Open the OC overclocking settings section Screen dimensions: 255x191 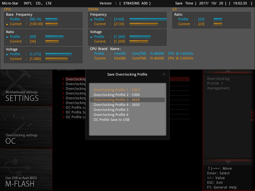pyautogui.click(x=26, y=127)
